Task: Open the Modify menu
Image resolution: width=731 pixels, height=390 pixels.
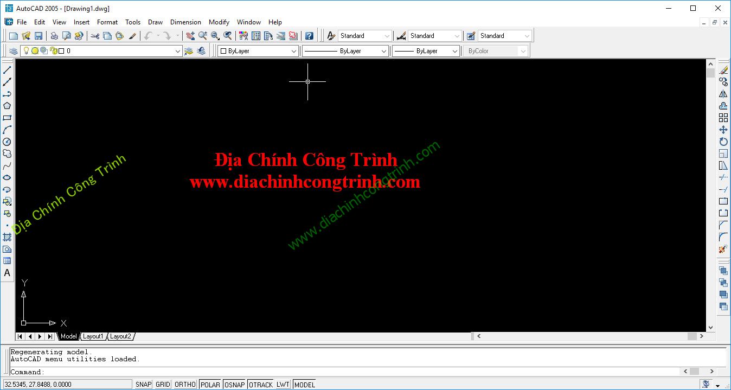Action: (219, 22)
